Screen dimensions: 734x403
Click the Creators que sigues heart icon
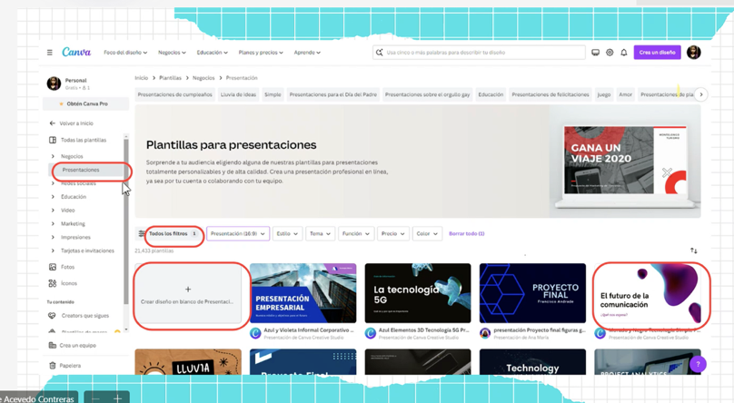(x=52, y=316)
